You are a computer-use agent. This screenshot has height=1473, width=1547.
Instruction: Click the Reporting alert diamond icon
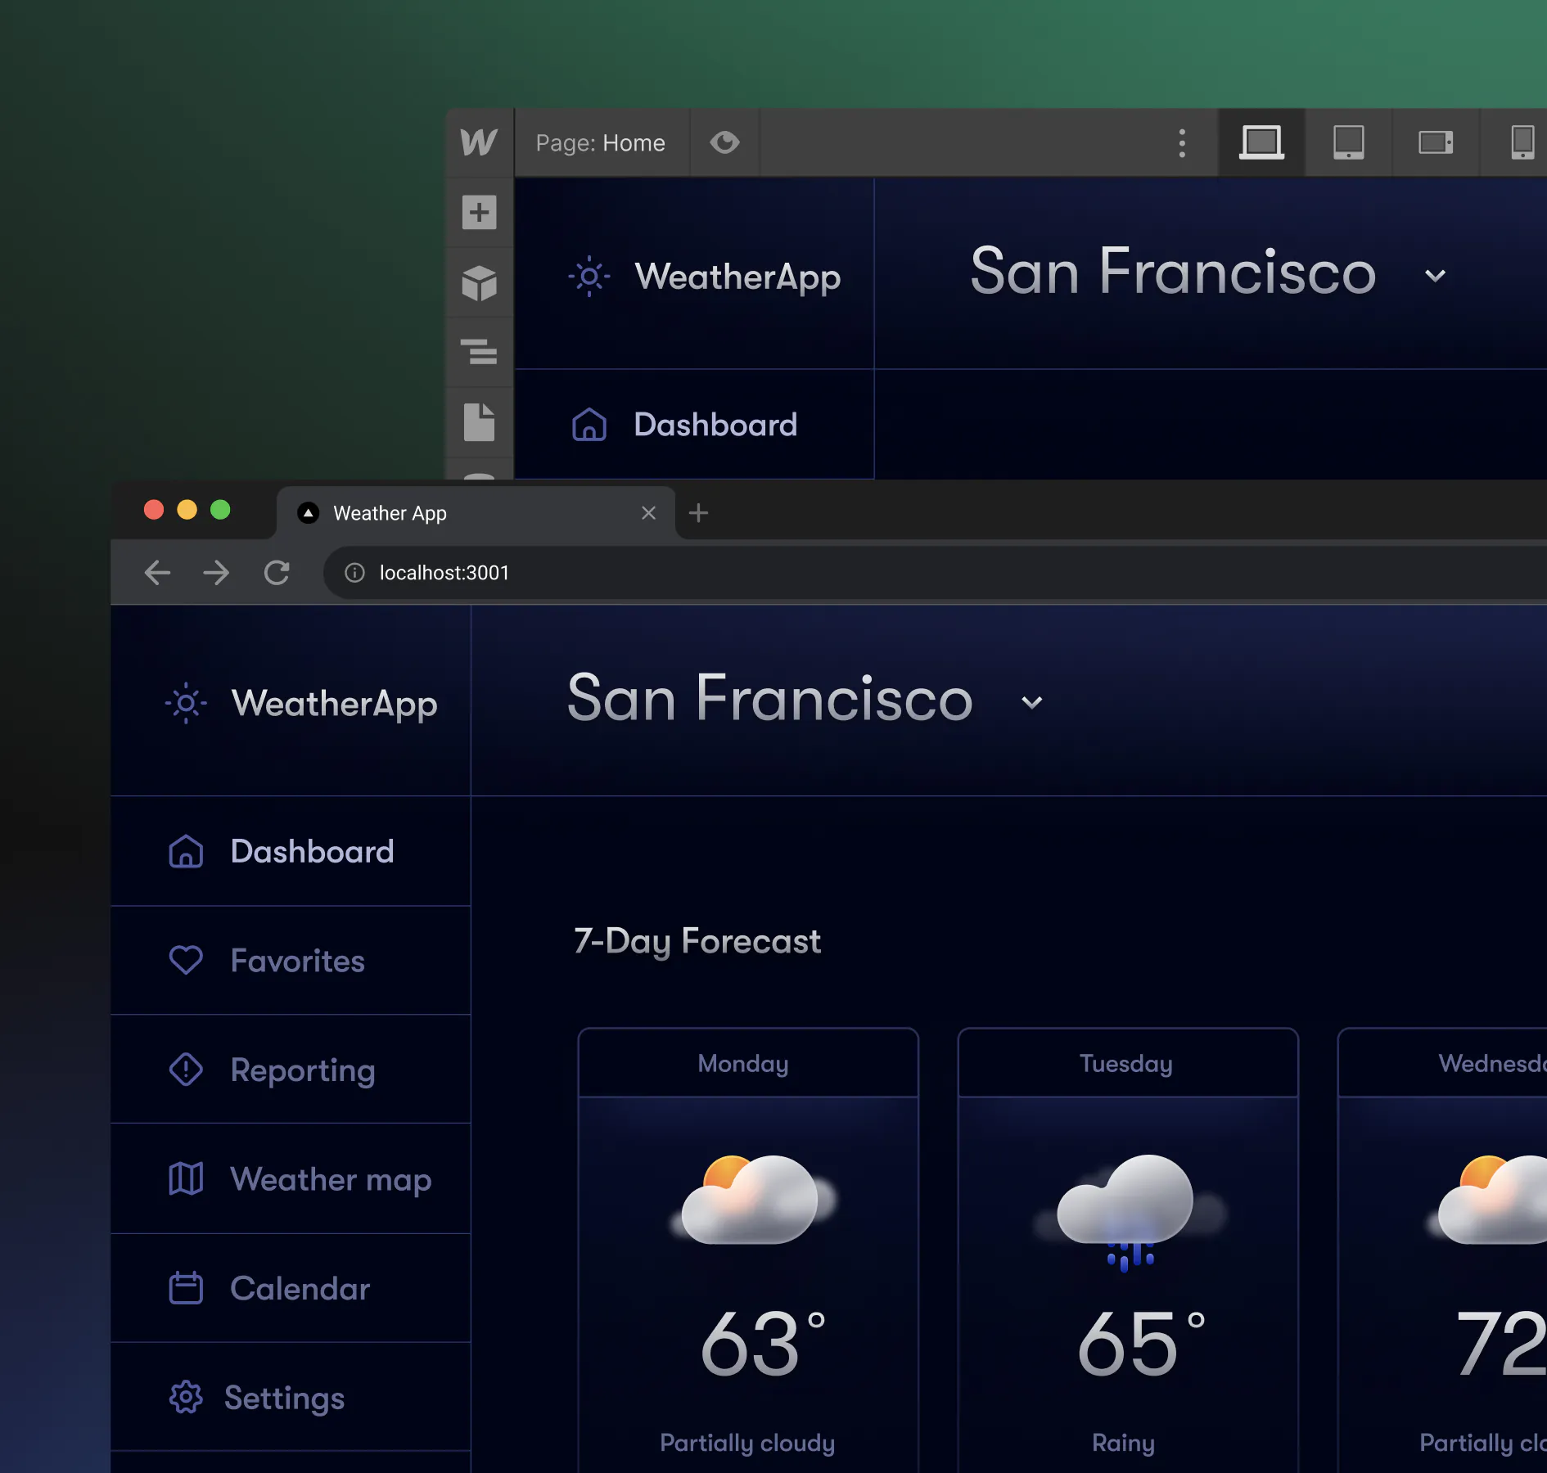coord(186,1070)
